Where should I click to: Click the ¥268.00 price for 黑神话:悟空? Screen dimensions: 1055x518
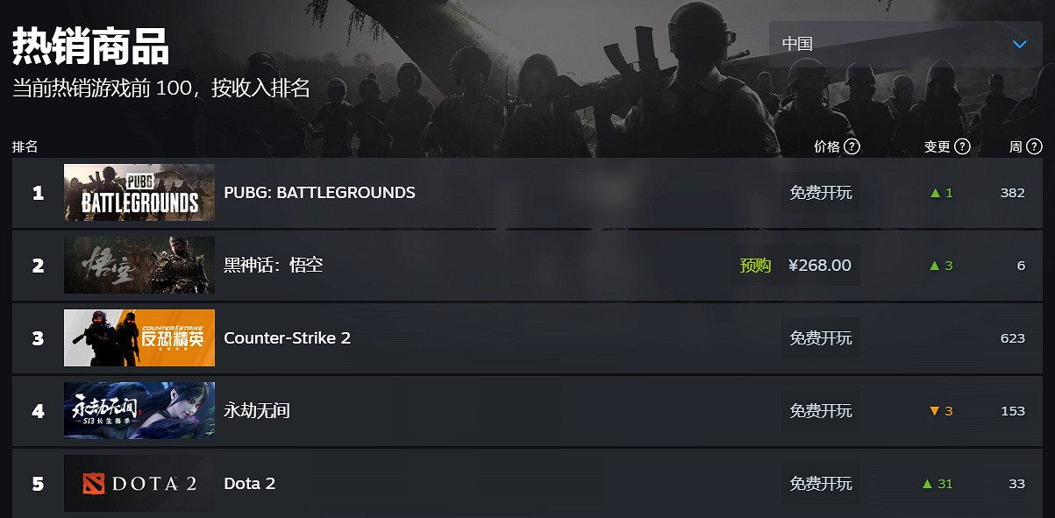820,265
